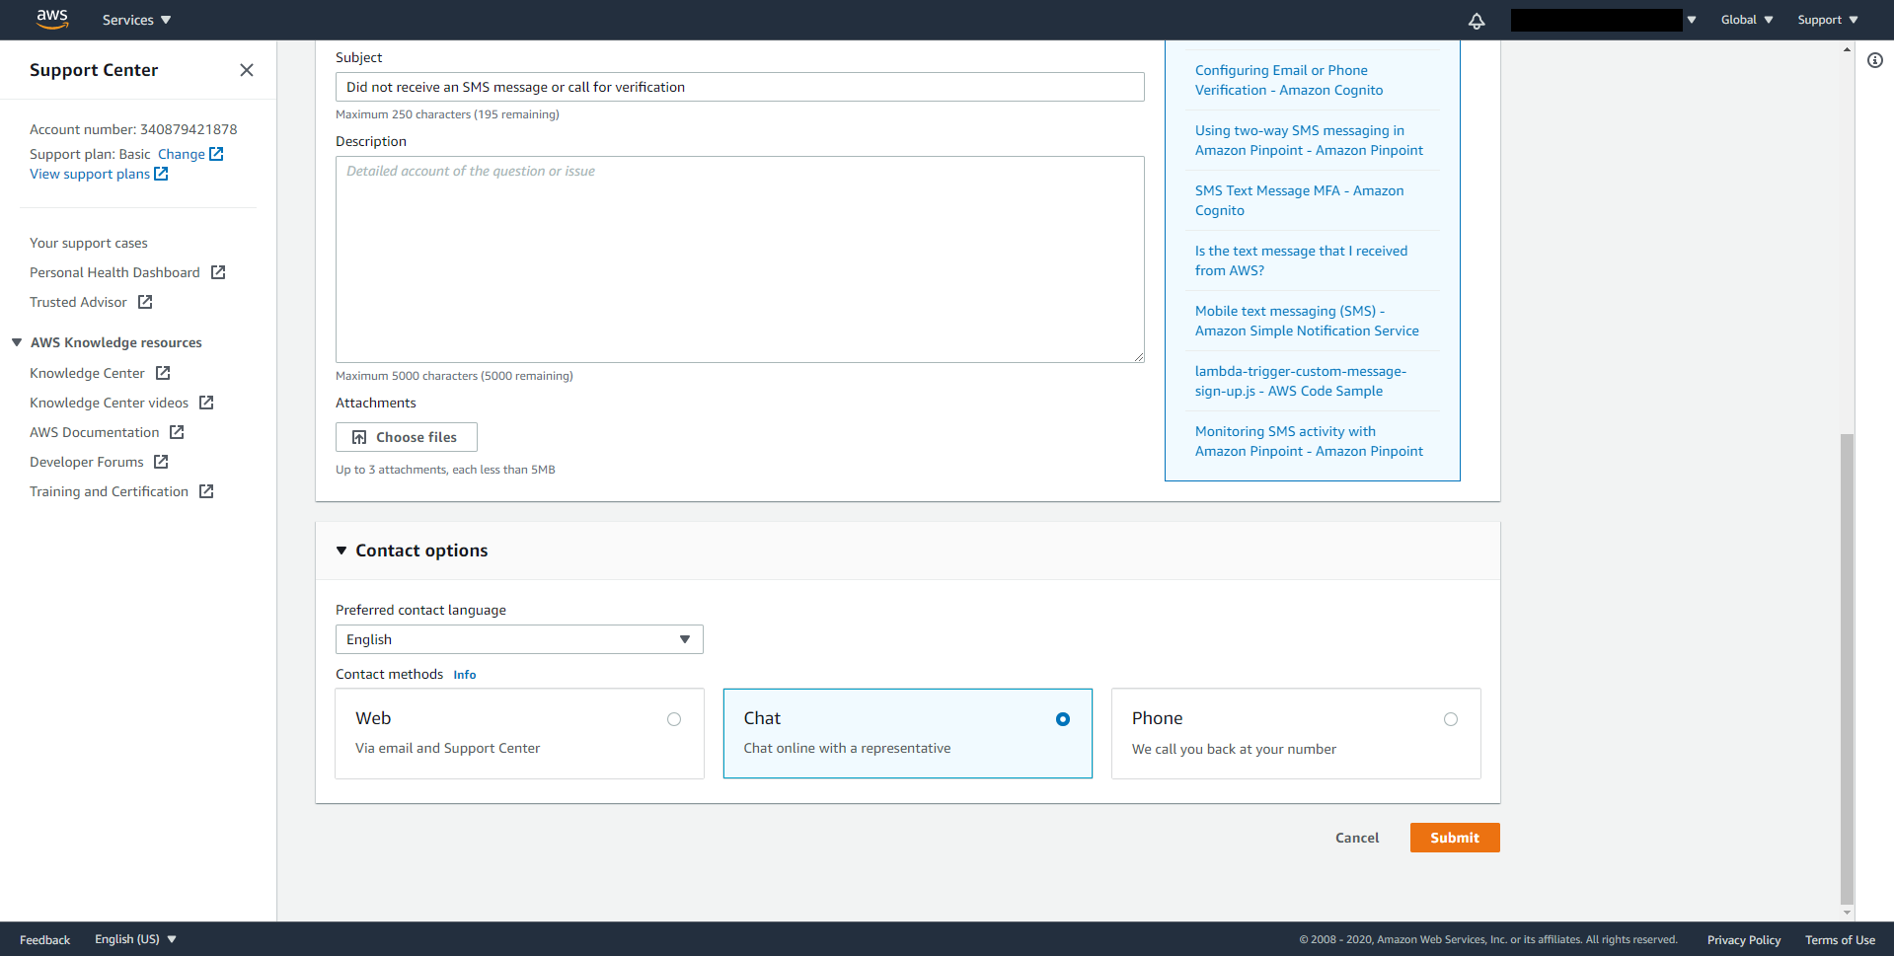The height and width of the screenshot is (956, 1894).
Task: Click the Contact methods Info link
Action: (x=464, y=675)
